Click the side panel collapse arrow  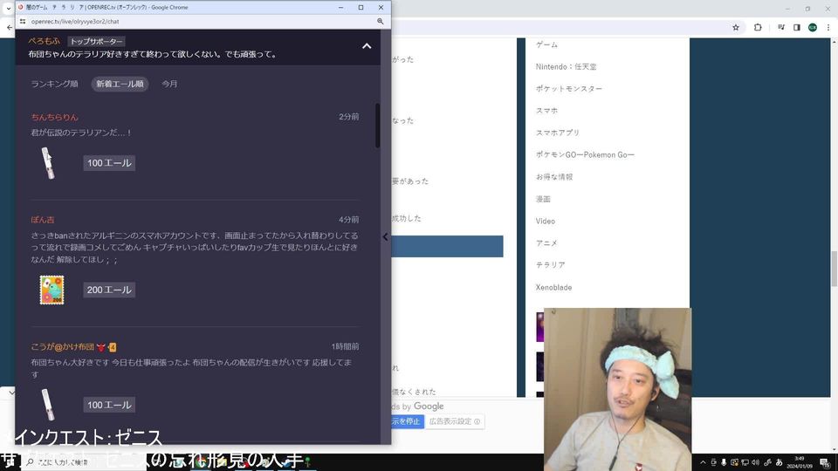pyautogui.click(x=385, y=236)
